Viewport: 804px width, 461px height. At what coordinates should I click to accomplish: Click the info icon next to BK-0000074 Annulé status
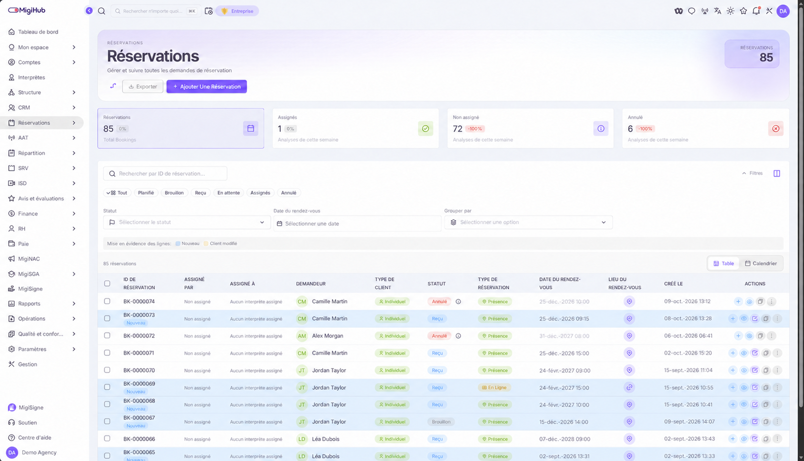pos(458,302)
